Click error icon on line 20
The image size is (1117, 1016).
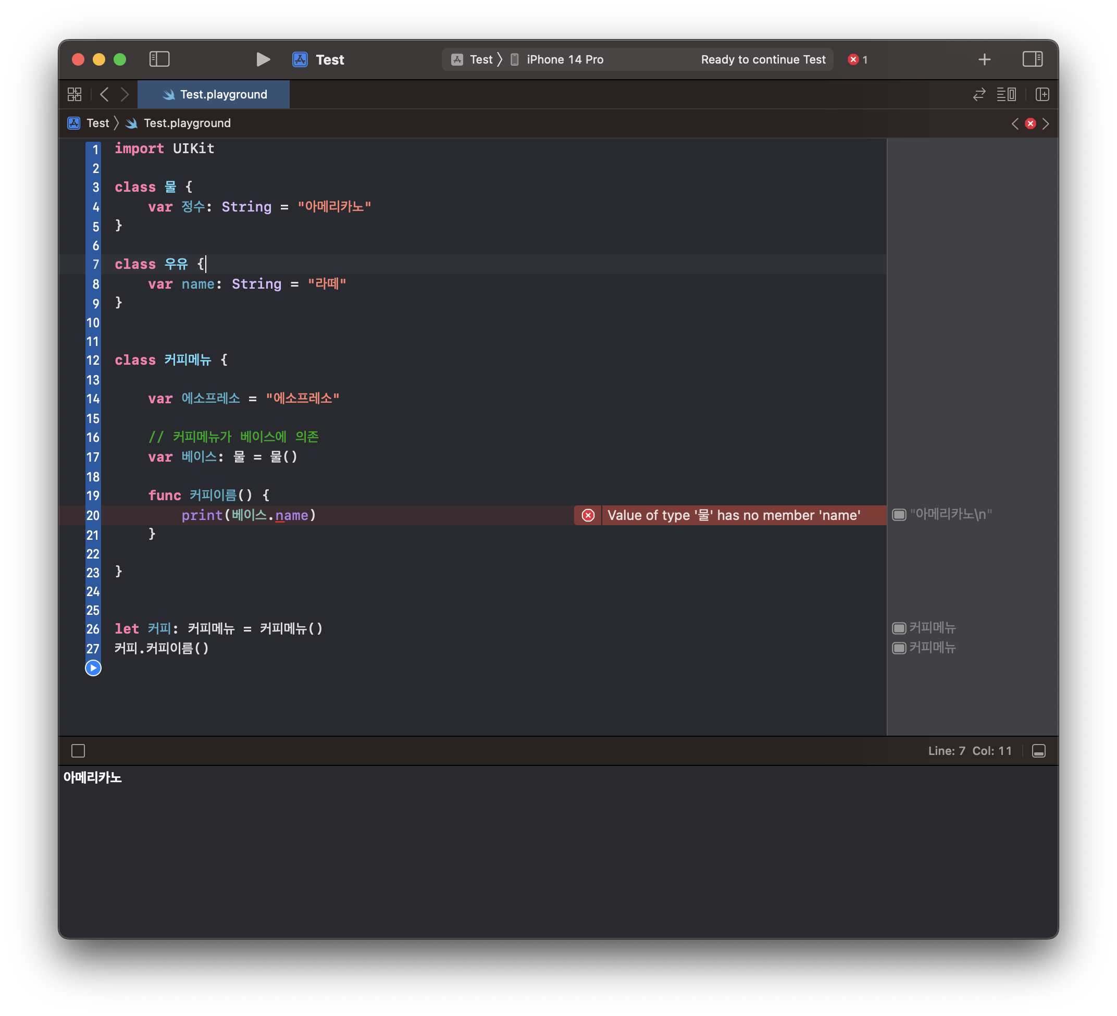(x=588, y=515)
